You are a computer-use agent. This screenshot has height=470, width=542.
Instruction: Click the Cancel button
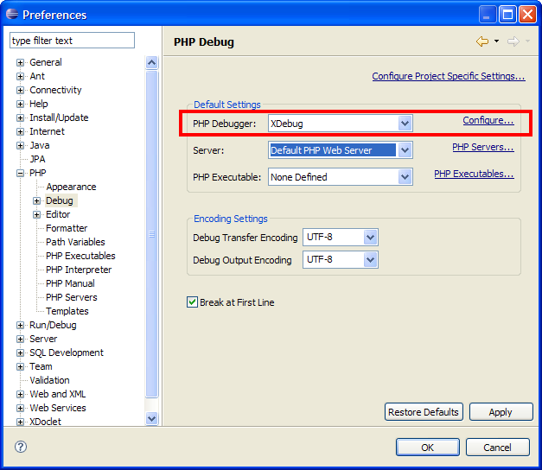(x=497, y=448)
